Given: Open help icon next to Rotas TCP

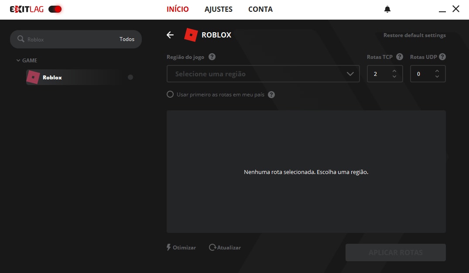Looking at the screenshot, I should click(399, 57).
